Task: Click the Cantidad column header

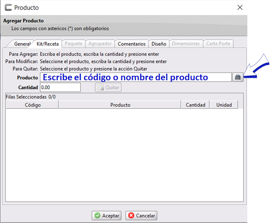Action: click(195, 105)
